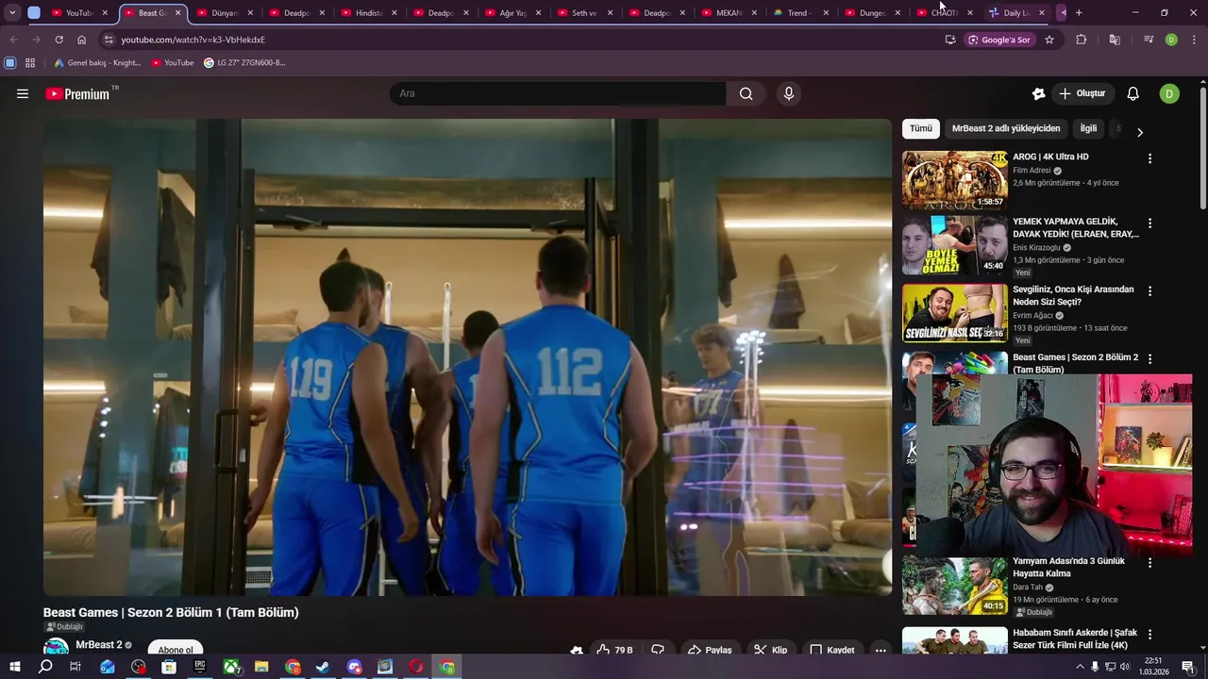Click inside the YouTube Ara search field

[558, 93]
